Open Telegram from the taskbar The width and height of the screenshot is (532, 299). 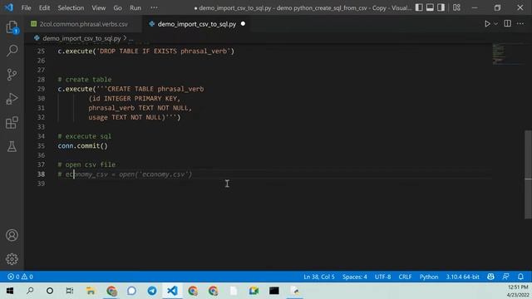coord(152,291)
